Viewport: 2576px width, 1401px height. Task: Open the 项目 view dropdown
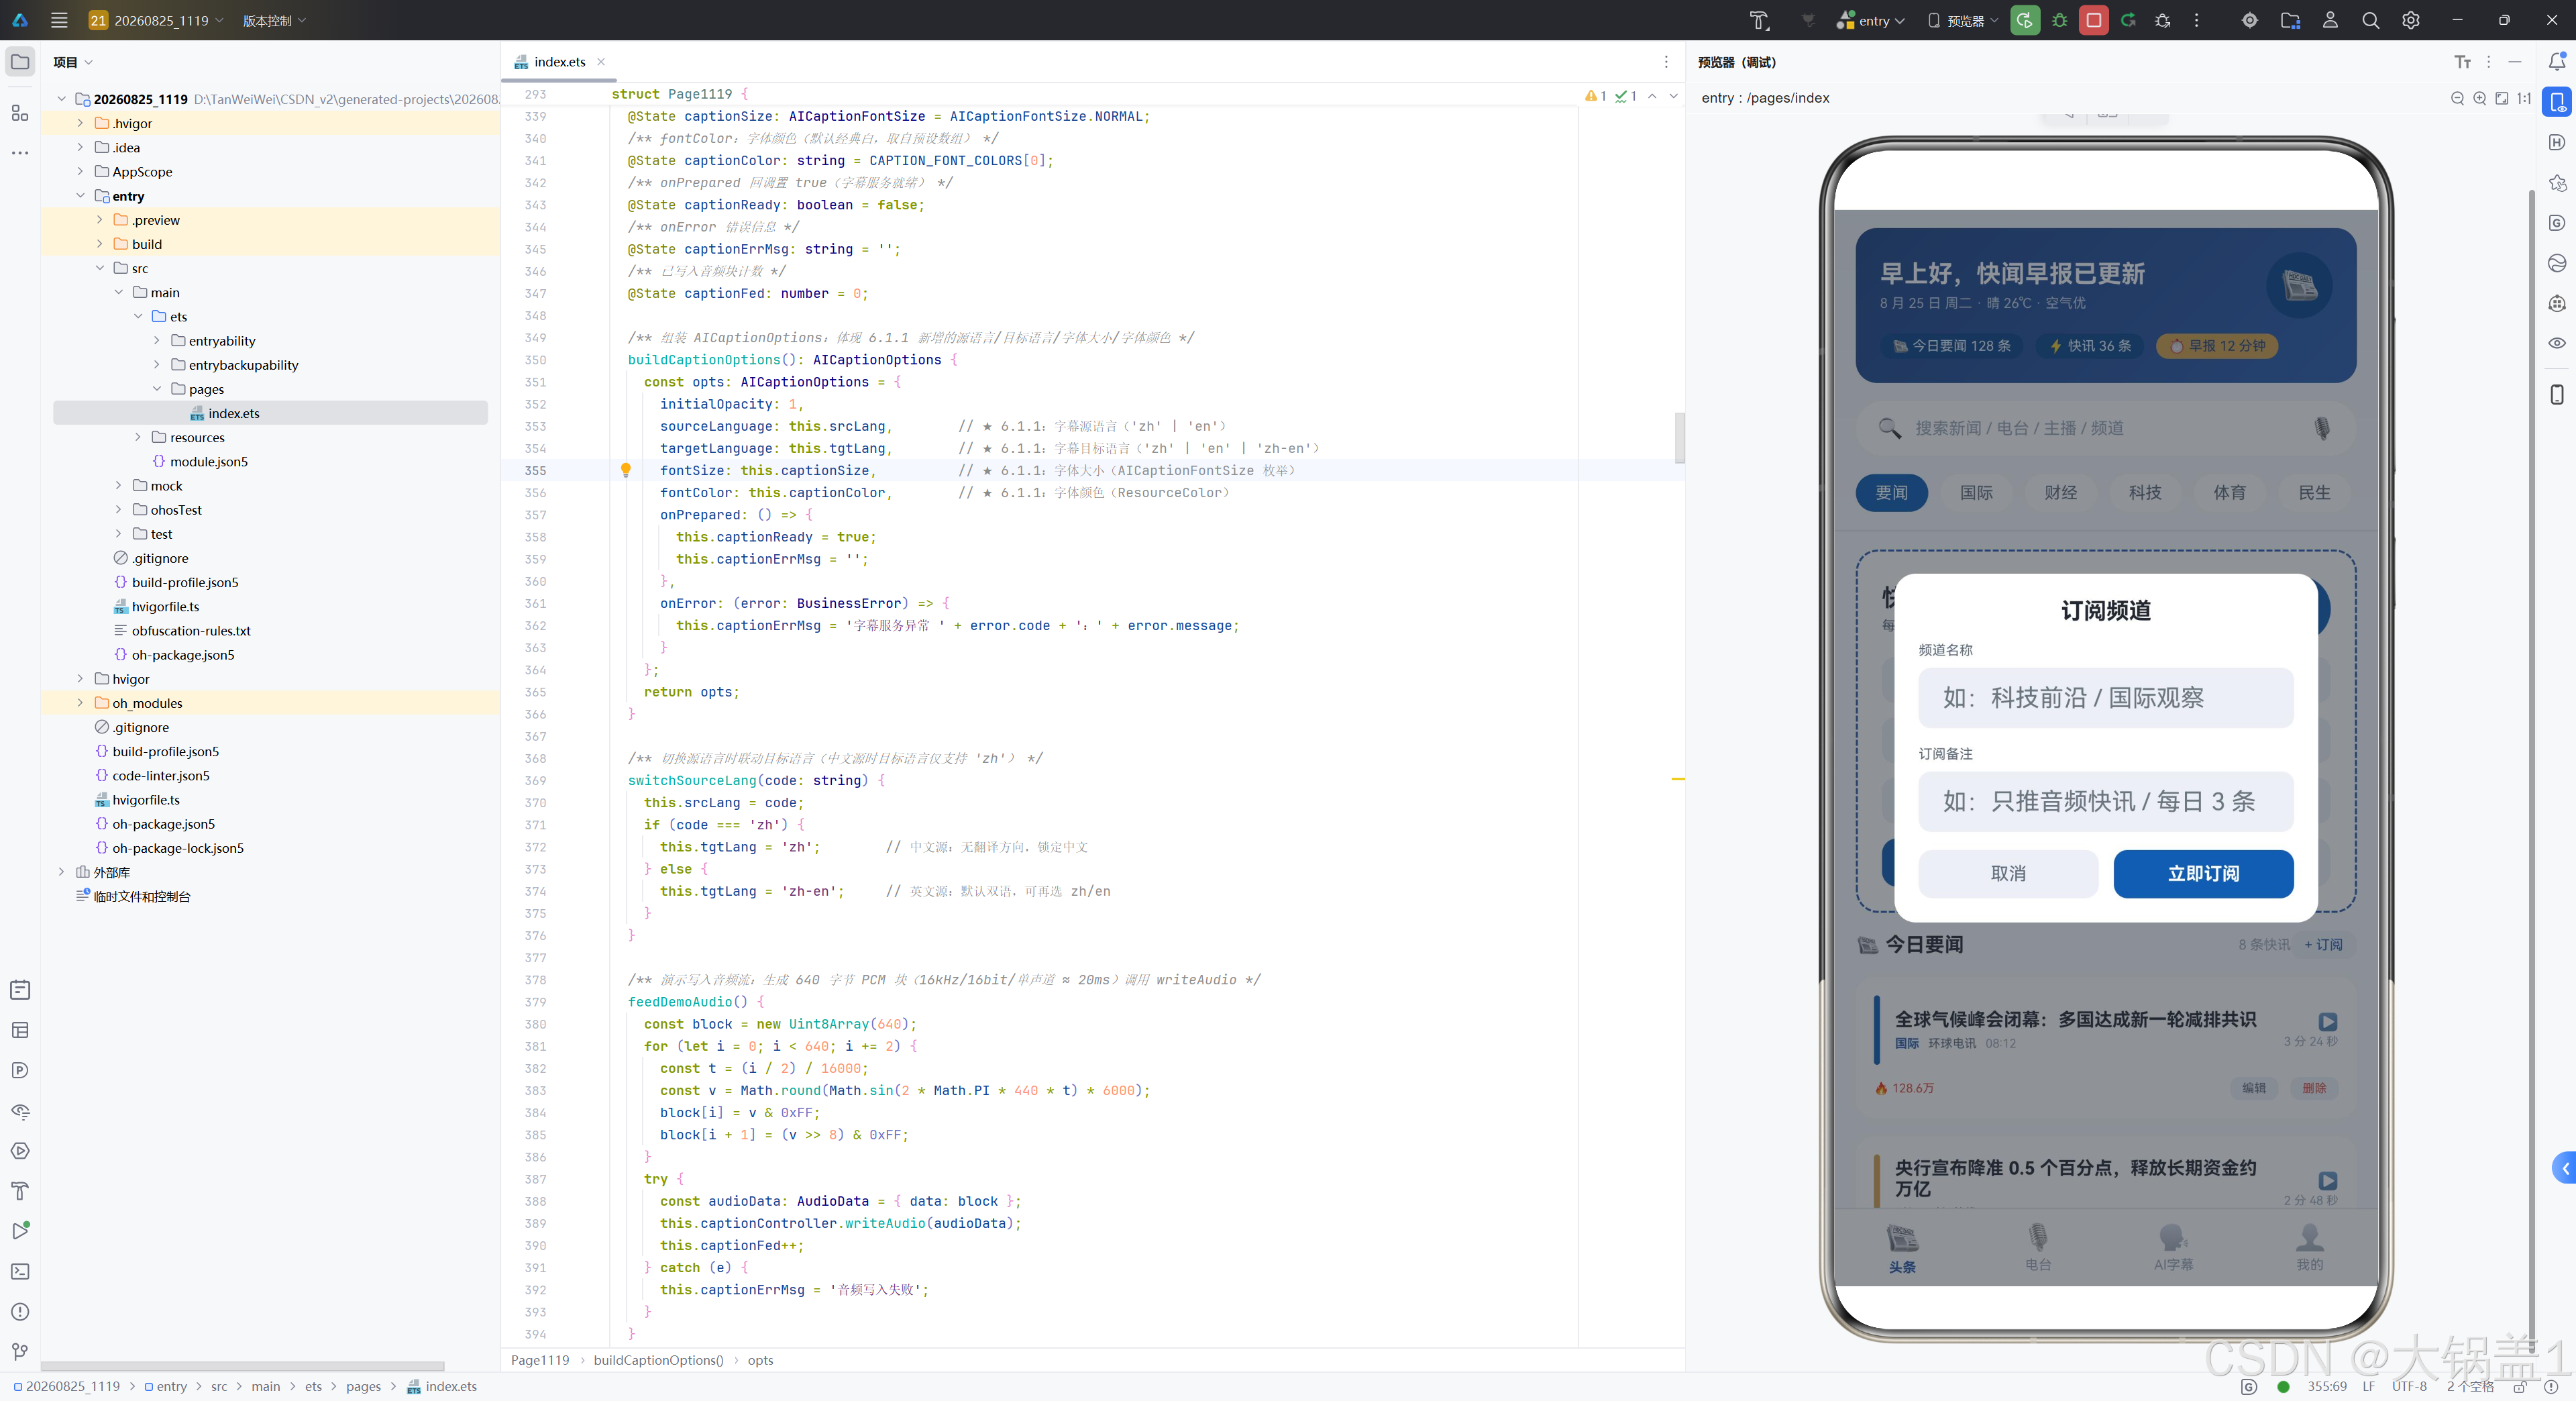click(x=73, y=62)
